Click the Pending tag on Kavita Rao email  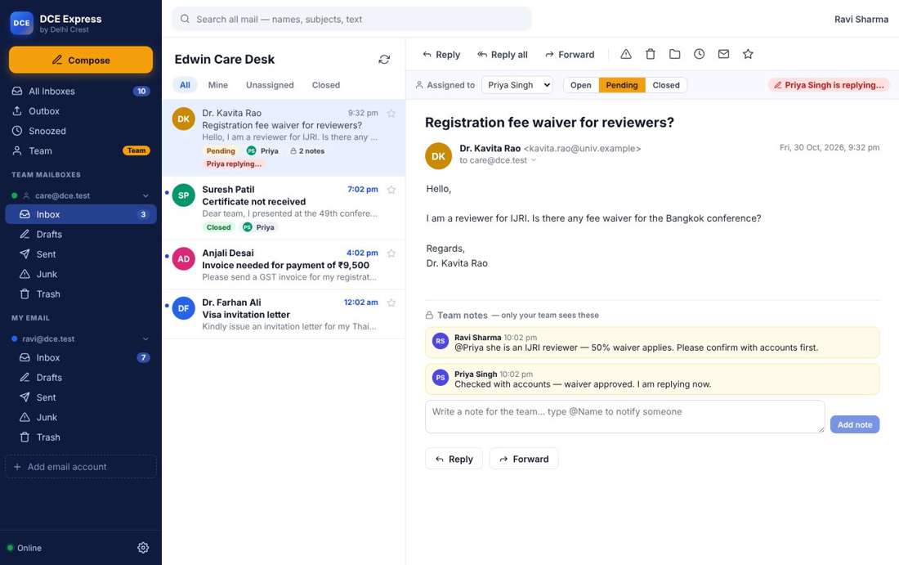pos(221,151)
